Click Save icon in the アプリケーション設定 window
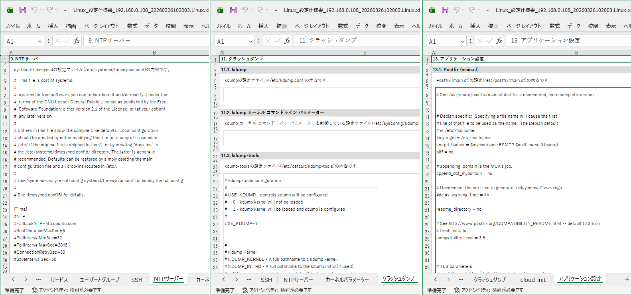This screenshot has width=631, height=295. [x=445, y=10]
